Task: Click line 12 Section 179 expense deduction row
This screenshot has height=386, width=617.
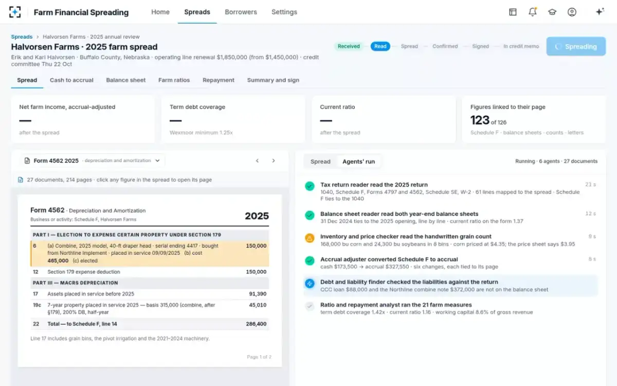Action: 150,272
